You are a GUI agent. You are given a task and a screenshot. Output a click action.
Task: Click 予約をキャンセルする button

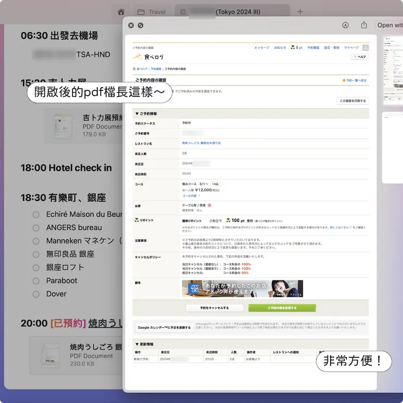215,308
